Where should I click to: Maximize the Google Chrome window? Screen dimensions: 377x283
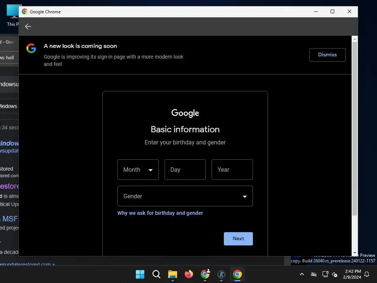click(x=332, y=11)
